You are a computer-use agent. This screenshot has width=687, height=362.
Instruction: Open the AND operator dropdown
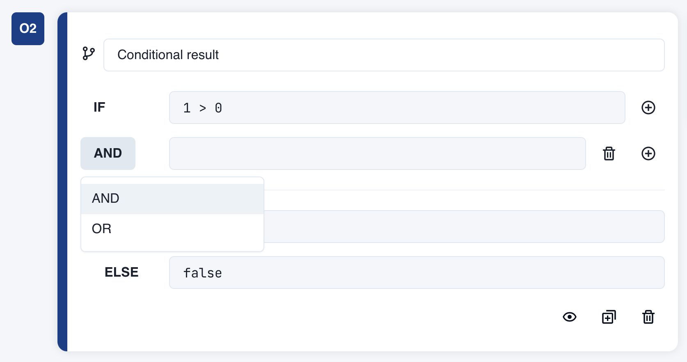click(x=108, y=153)
